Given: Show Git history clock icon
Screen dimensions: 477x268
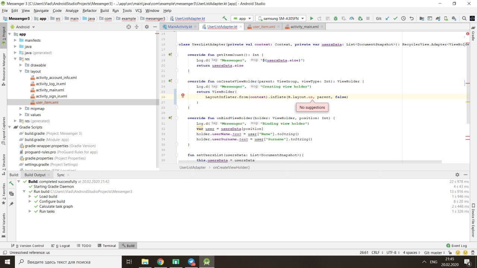Looking at the screenshot, I should [x=403, y=18].
